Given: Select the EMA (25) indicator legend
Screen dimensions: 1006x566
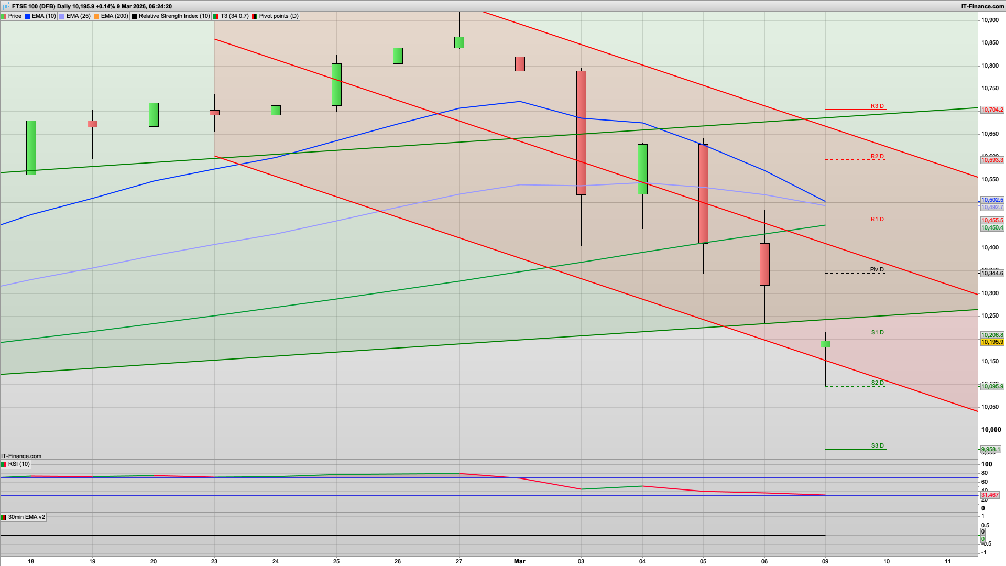Looking at the screenshot, I should 75,16.
